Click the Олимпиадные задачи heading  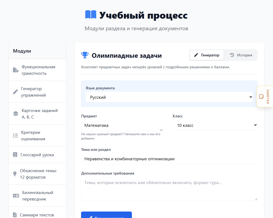(126, 56)
